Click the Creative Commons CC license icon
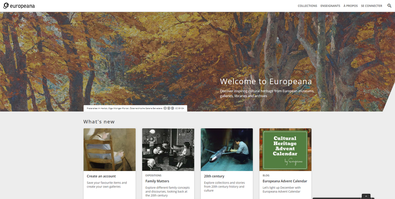This screenshot has width=395, height=199. (x=165, y=108)
